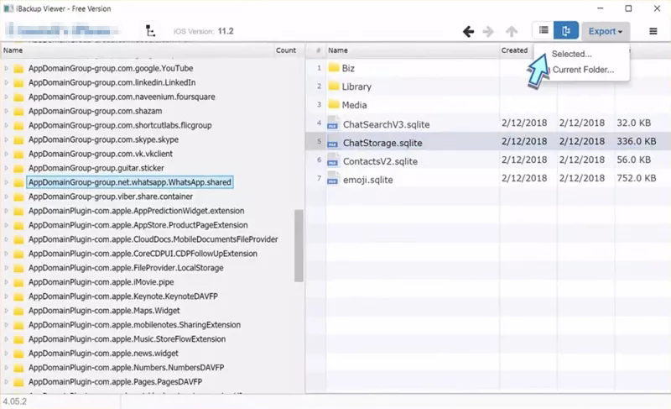The image size is (671, 409).
Task: Click the tree hierarchy icon beside device name
Action: [150, 31]
